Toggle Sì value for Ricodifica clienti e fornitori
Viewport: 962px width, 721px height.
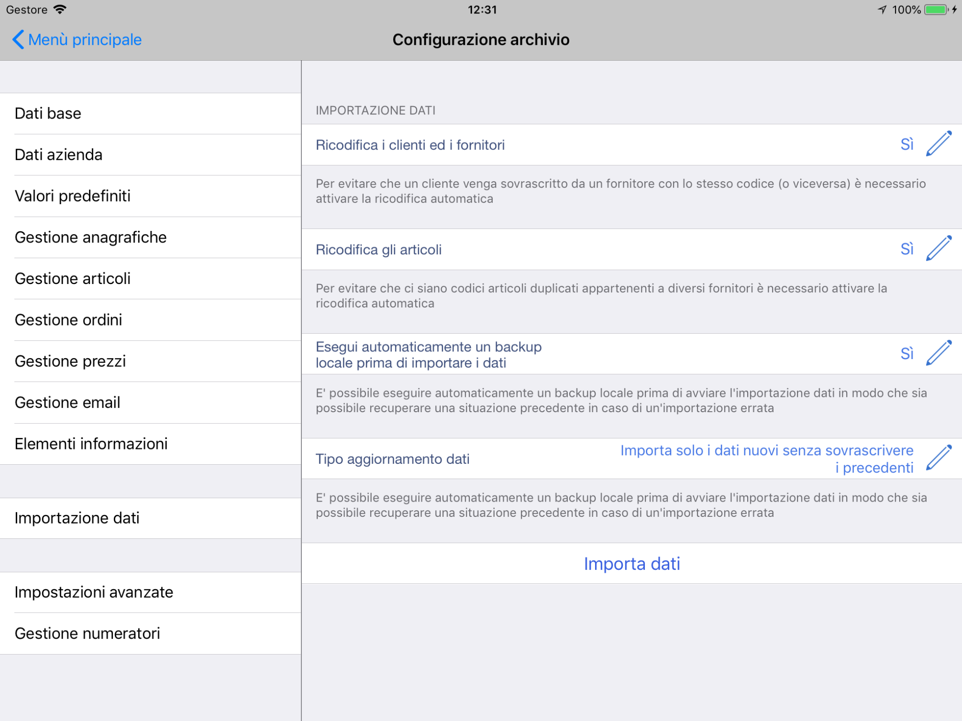tap(907, 144)
